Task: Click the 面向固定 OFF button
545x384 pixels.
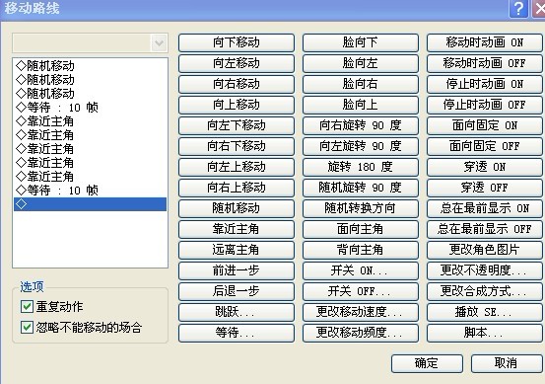Action: (485, 146)
